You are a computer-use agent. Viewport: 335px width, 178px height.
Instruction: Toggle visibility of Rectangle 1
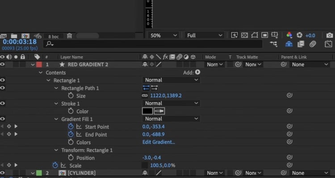[x=2, y=80]
